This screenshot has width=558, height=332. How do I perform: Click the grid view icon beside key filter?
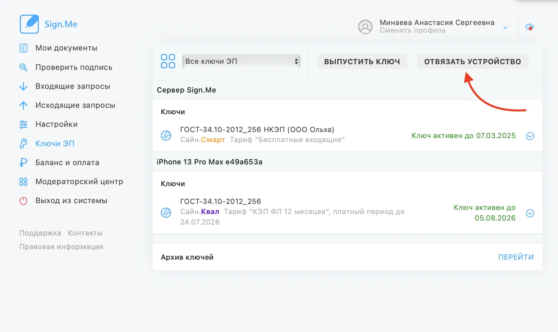click(168, 61)
